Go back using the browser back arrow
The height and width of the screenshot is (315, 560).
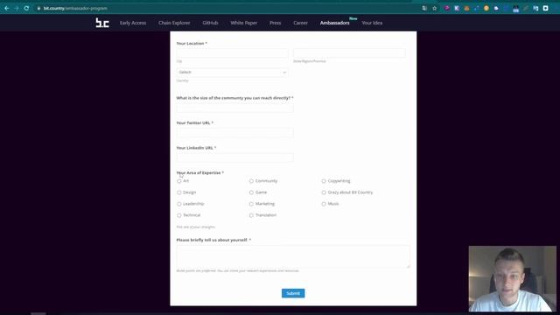pos(7,8)
